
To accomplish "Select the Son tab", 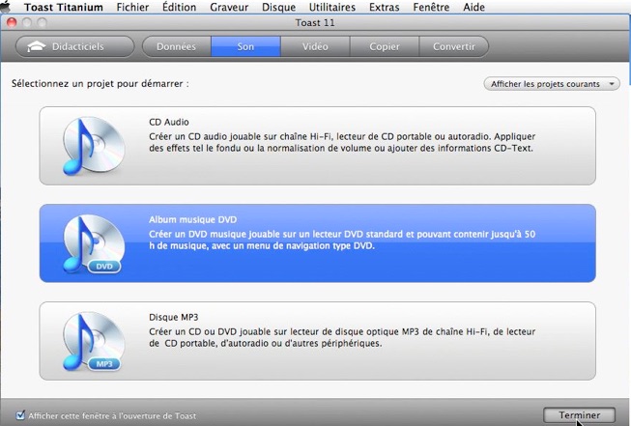I will [245, 46].
